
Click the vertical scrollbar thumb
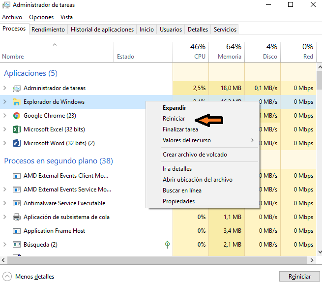320,80
